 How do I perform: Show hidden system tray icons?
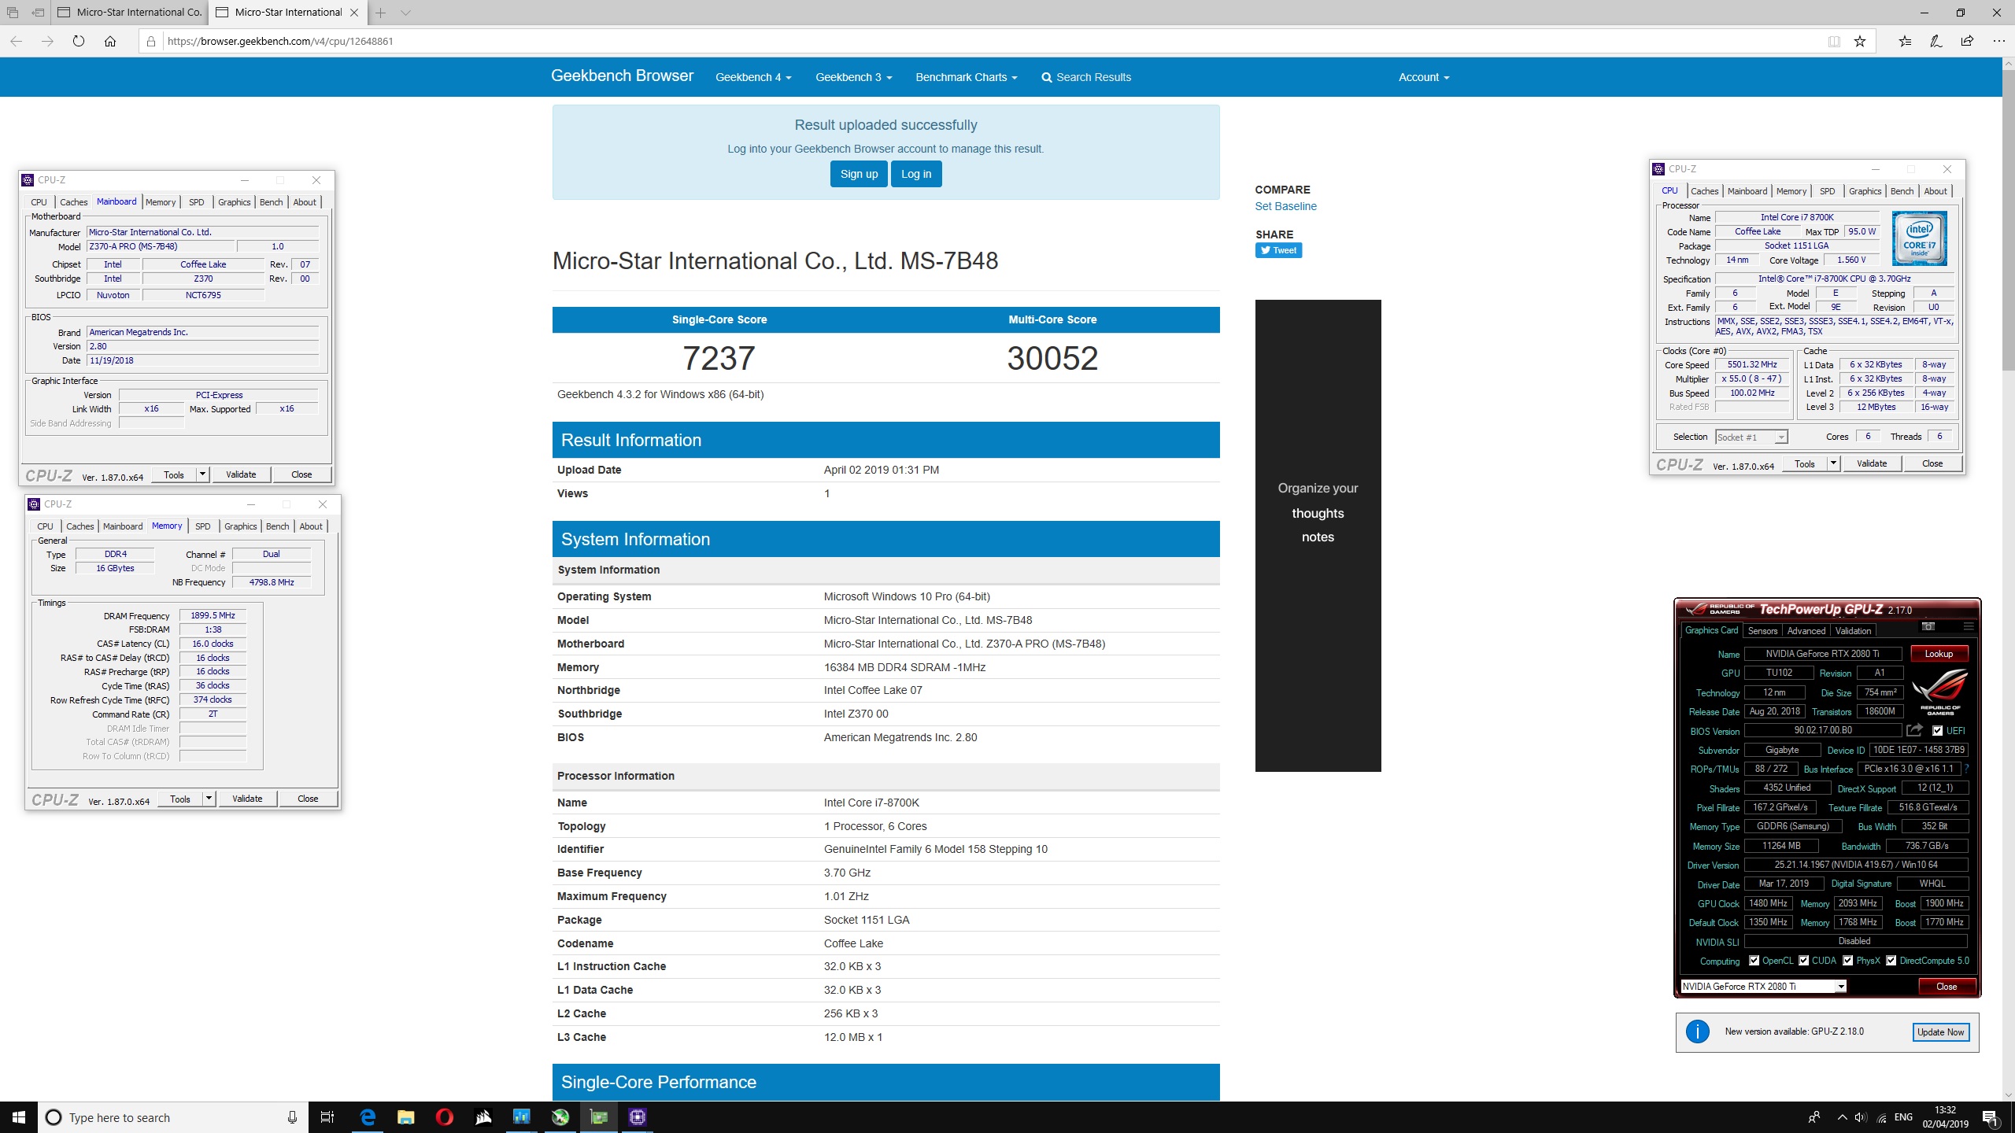[1842, 1117]
